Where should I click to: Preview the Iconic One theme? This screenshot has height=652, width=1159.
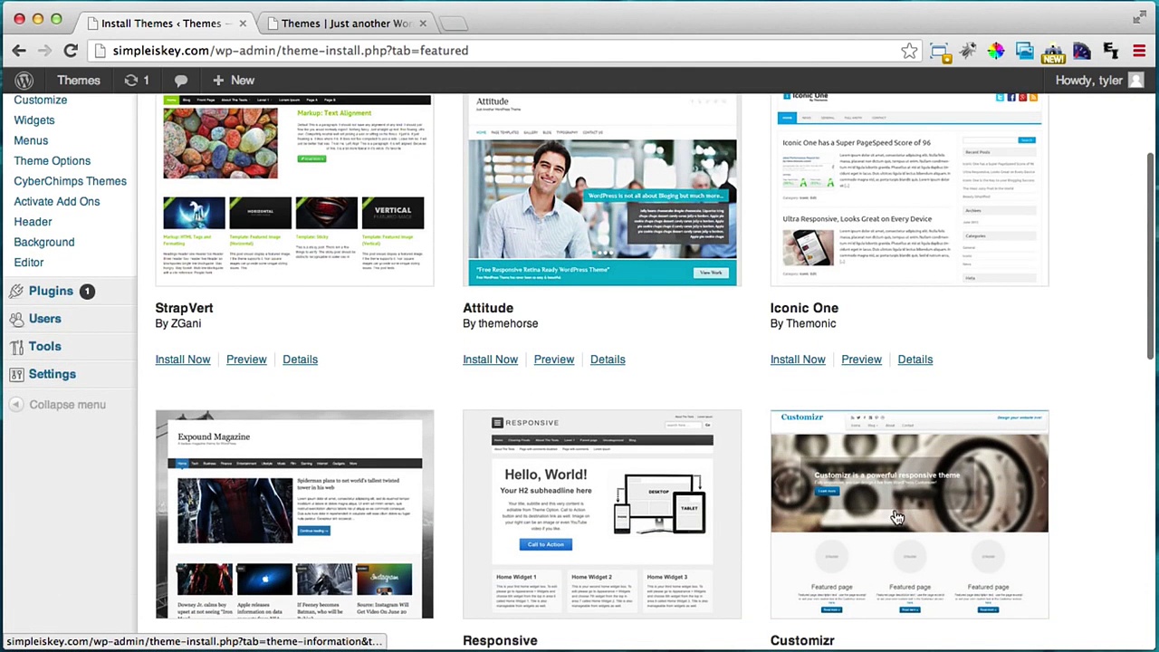coord(861,360)
